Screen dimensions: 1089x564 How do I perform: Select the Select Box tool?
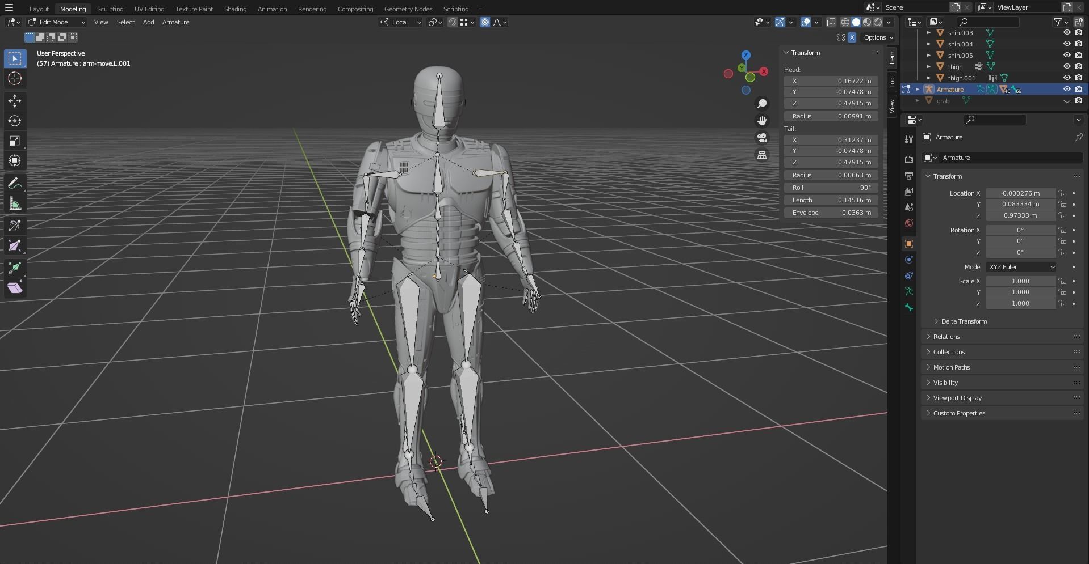click(x=15, y=58)
